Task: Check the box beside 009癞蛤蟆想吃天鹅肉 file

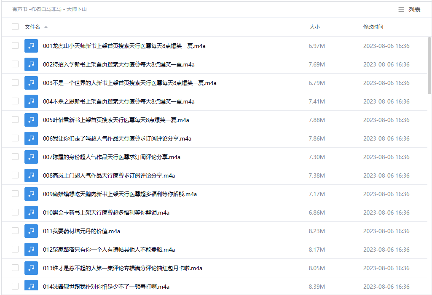Action: 15,194
